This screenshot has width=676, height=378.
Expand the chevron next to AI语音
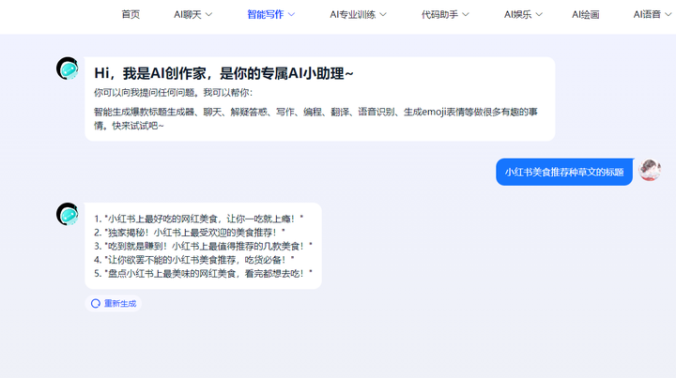click(x=668, y=15)
